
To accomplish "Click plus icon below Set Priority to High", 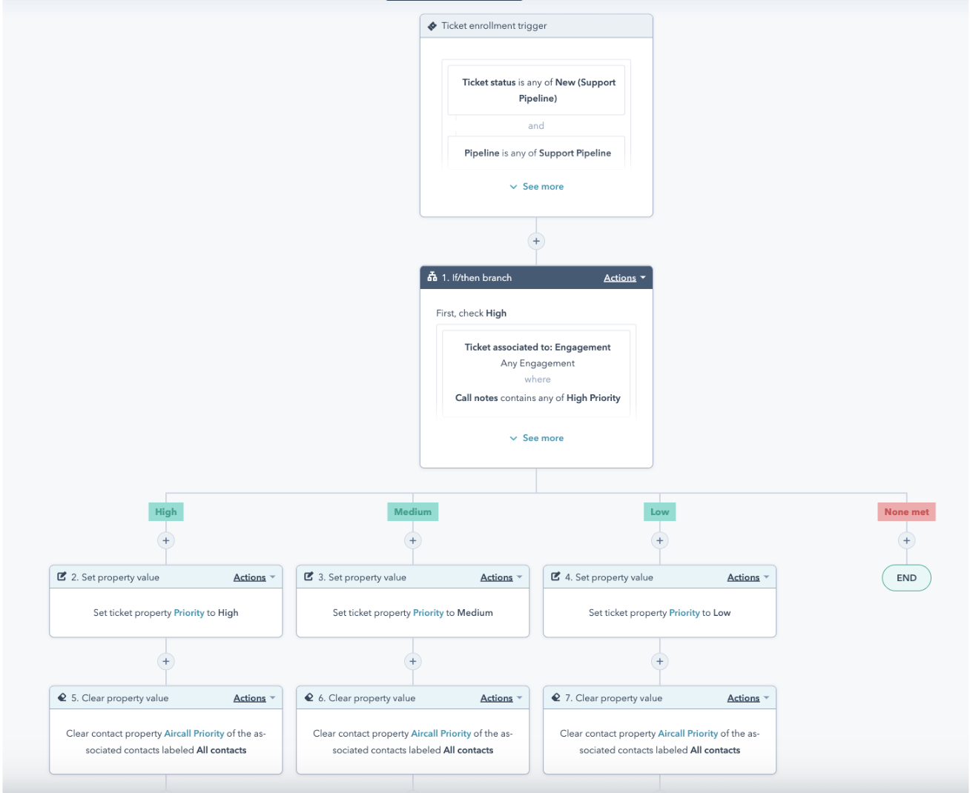I will (x=166, y=661).
